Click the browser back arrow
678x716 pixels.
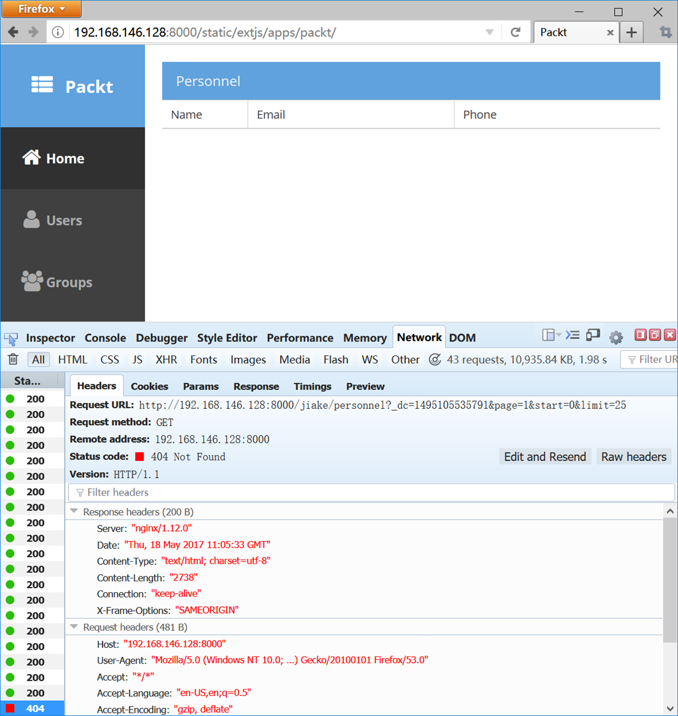click(13, 33)
